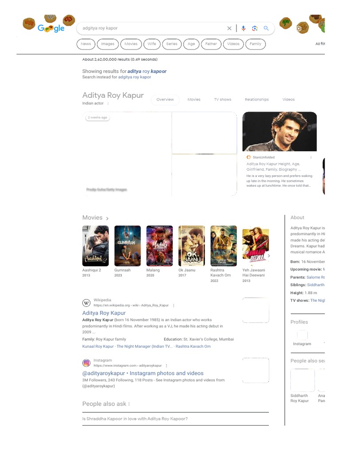Open Google Lens image search icon
The image size is (340, 453).
tap(255, 28)
